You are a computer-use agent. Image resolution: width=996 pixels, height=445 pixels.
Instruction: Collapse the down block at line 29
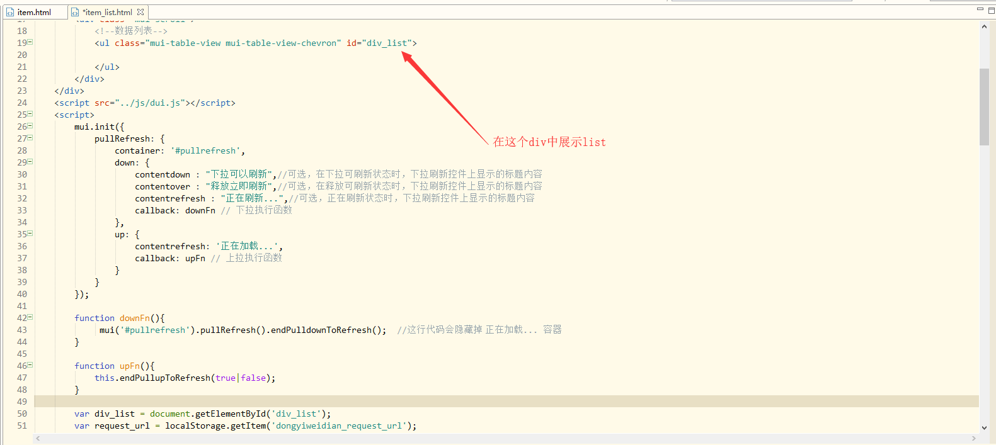click(x=30, y=162)
